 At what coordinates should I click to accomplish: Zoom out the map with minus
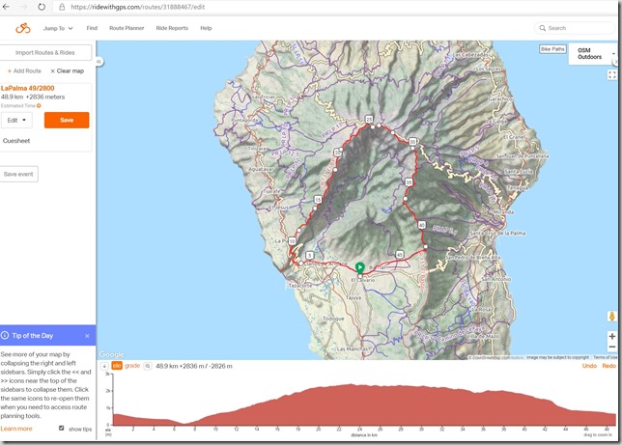612,347
